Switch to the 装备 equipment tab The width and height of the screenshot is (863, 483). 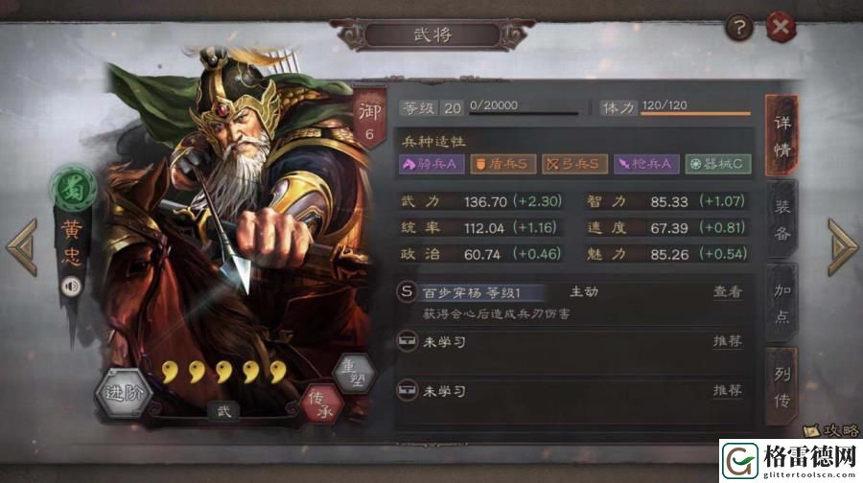coord(781,219)
